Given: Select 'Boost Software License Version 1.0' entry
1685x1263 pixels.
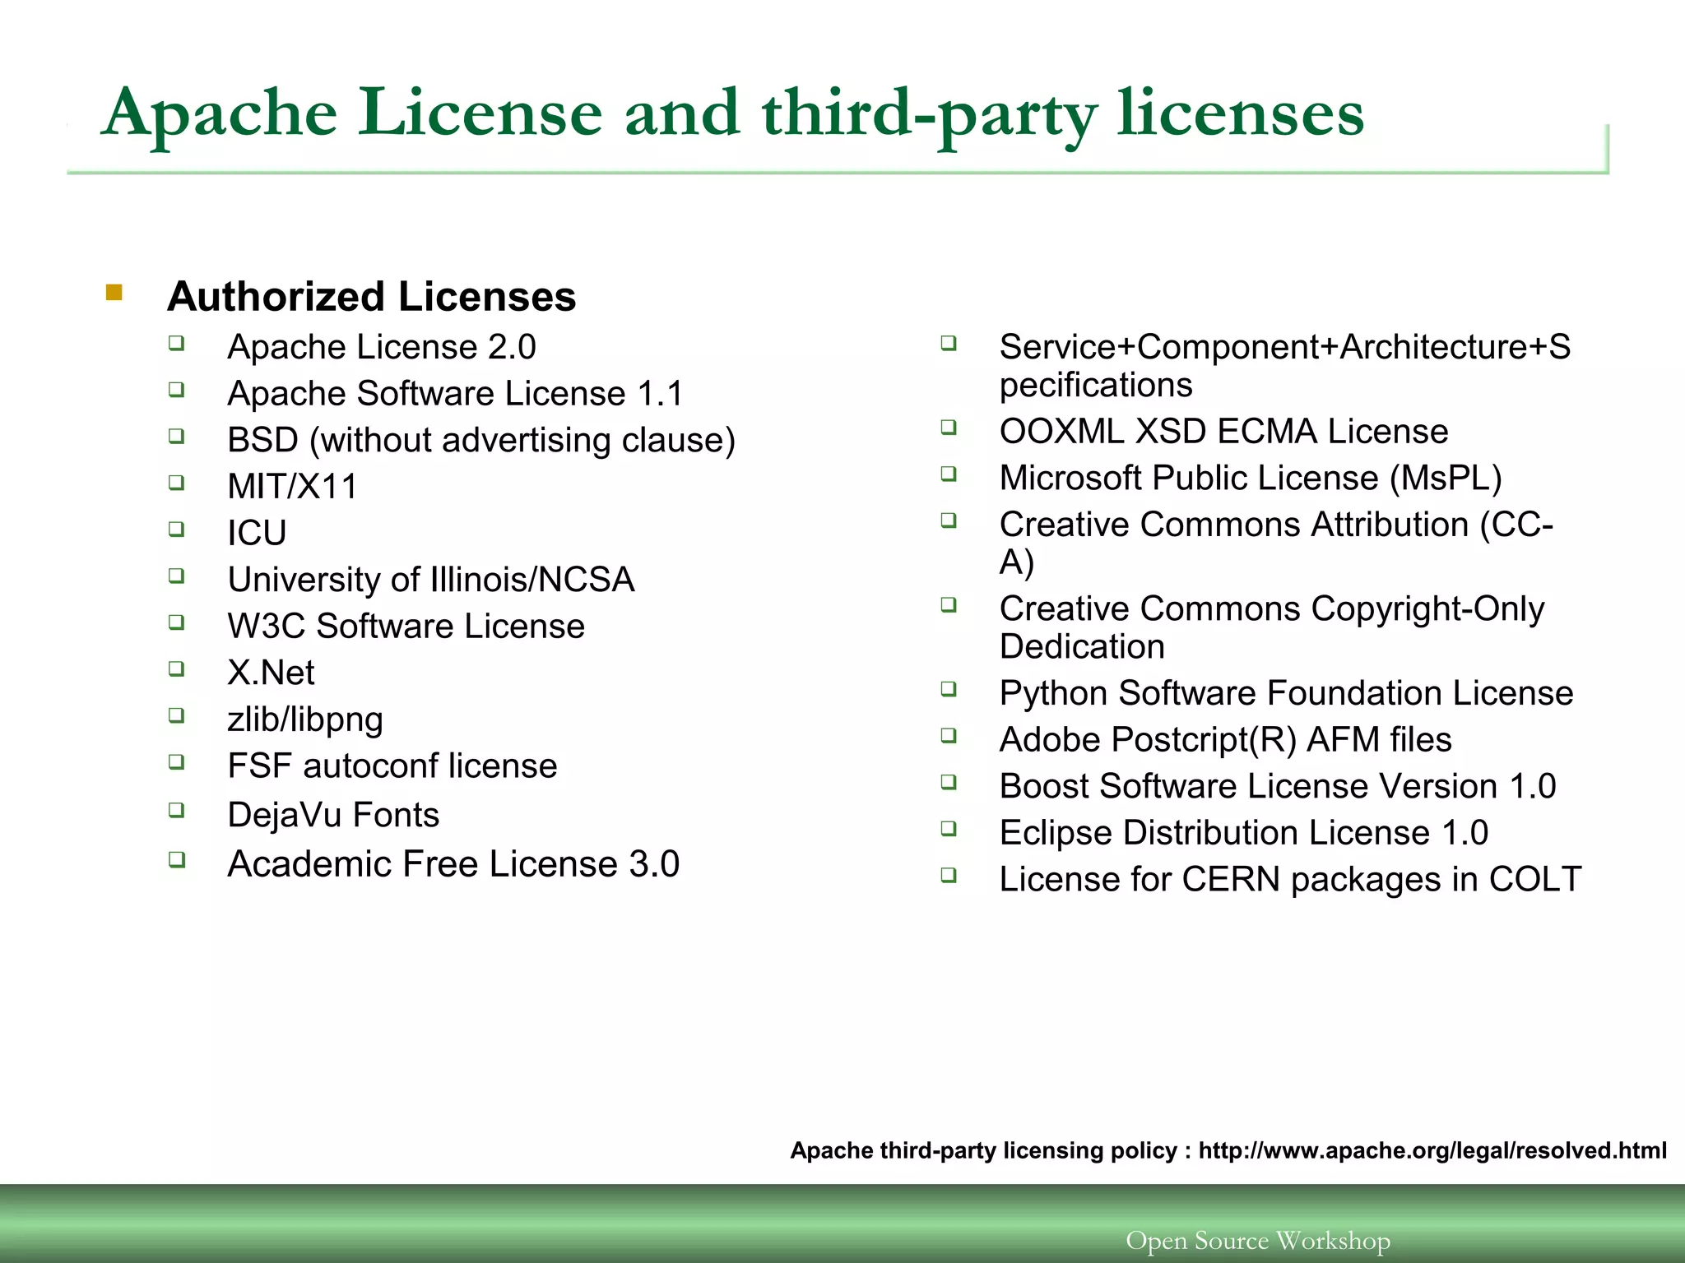Looking at the screenshot, I should coord(1278,787).
